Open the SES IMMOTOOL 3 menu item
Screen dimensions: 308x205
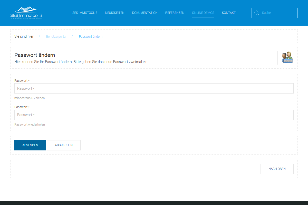85,13
